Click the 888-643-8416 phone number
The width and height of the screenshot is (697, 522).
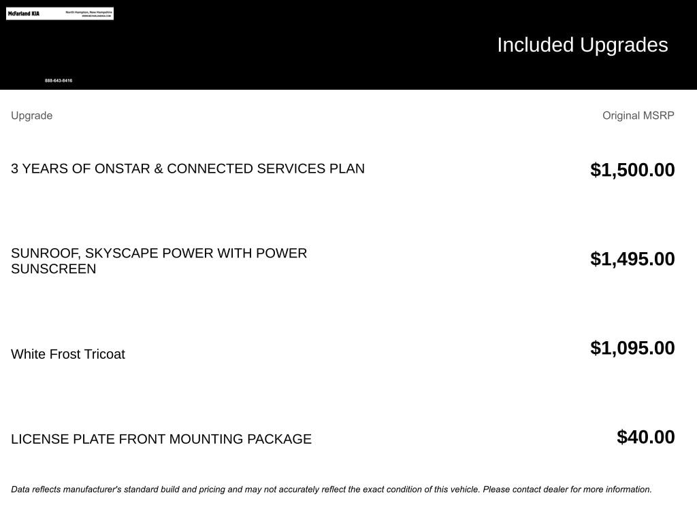pos(59,81)
